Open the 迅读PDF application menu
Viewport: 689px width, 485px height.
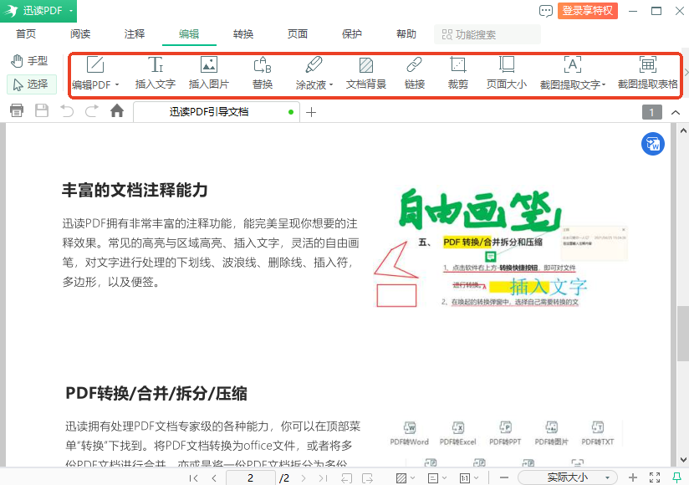click(x=38, y=11)
